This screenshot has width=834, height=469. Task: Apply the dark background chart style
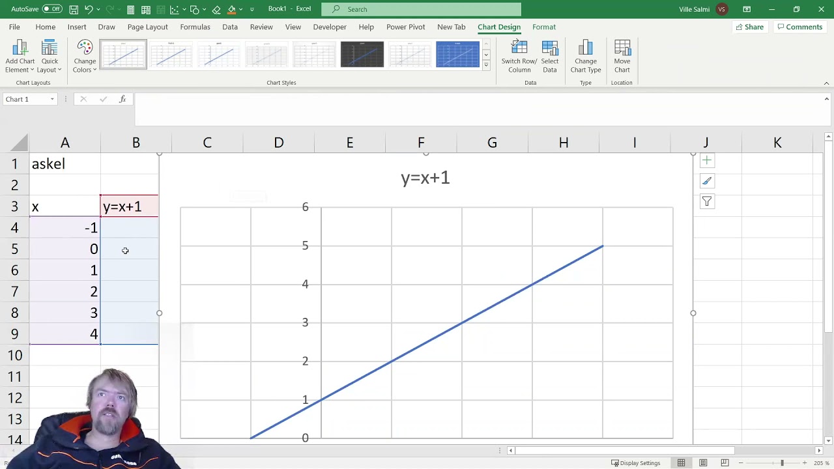(362, 54)
